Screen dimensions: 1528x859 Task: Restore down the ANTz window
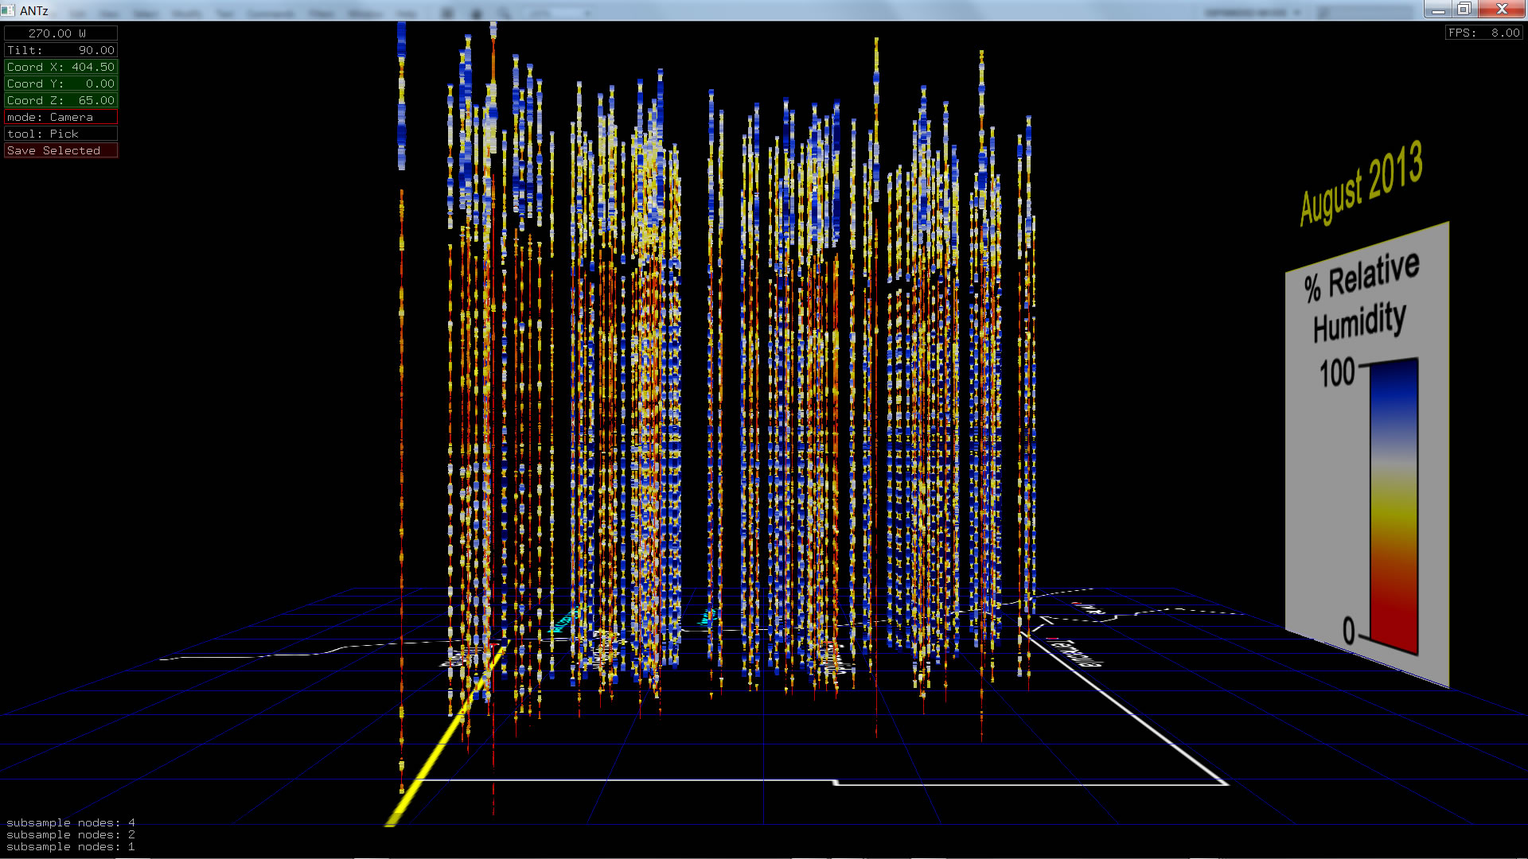point(1464,10)
